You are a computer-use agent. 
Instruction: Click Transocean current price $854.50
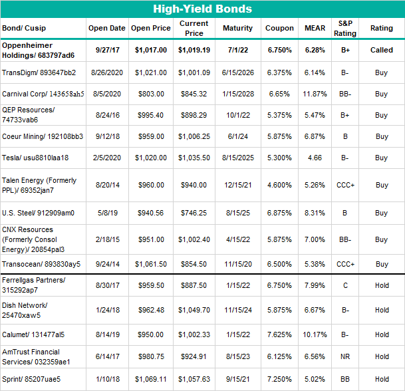194,264
